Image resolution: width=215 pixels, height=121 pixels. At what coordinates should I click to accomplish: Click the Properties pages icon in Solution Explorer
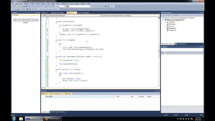tap(163, 15)
